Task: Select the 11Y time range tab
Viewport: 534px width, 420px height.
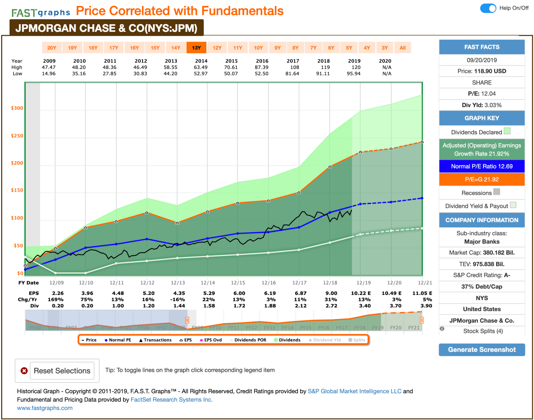Action: [x=238, y=48]
